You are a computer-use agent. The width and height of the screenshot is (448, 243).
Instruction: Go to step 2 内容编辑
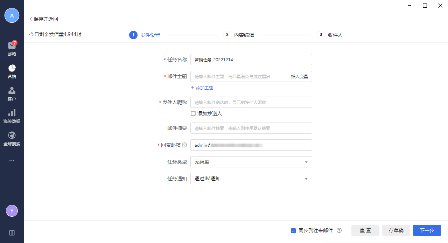239,35
